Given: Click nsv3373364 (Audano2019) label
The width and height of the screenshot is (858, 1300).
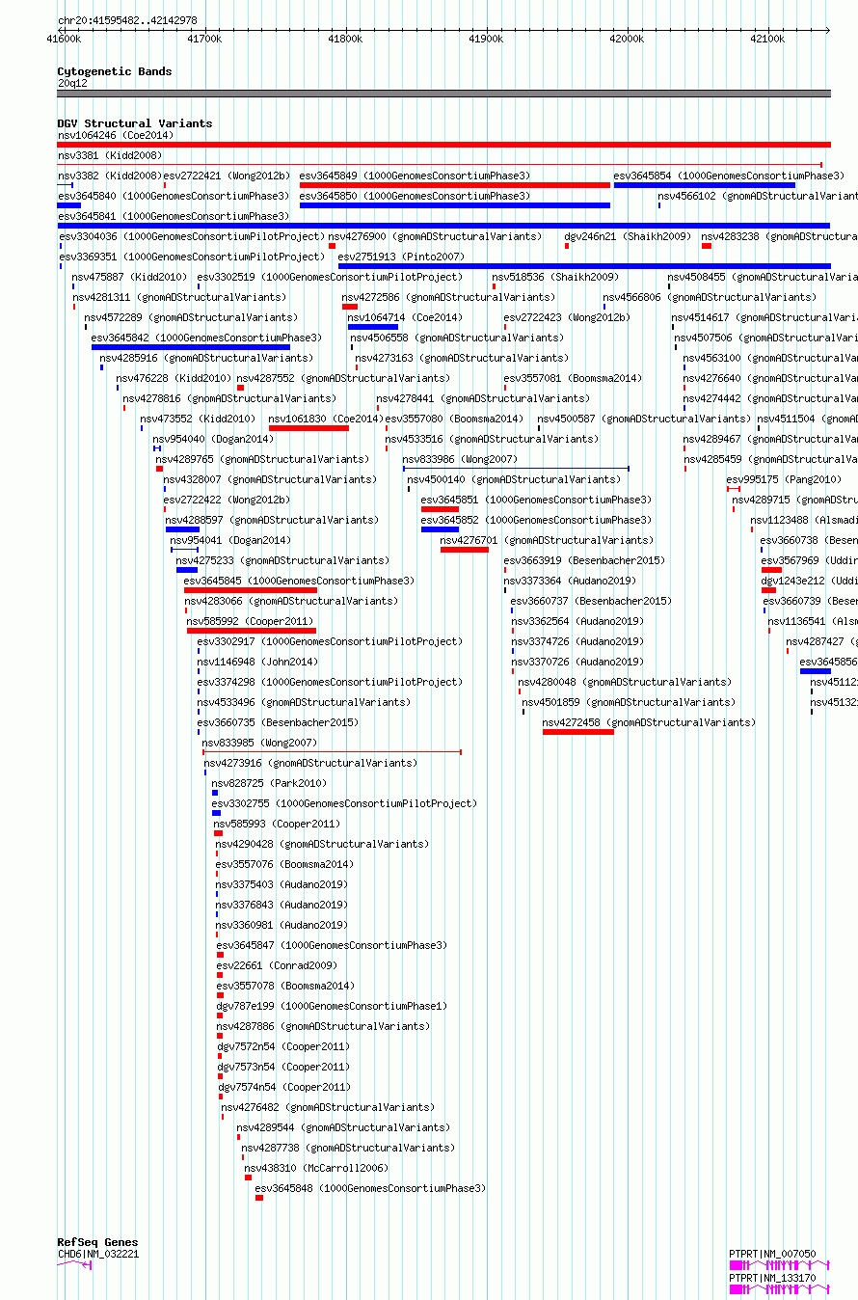Looking at the screenshot, I should click(570, 581).
